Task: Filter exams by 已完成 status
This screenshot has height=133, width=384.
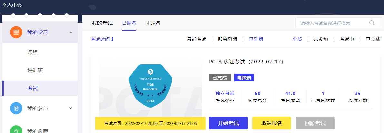Action: (x=373, y=39)
